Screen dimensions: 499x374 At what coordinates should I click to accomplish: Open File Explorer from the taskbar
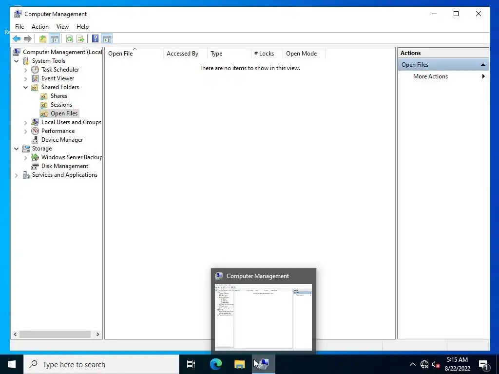pos(239,364)
